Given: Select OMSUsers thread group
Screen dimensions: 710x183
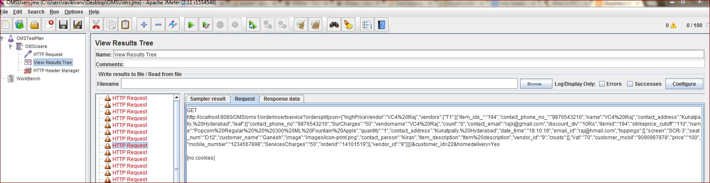Looking at the screenshot, I should pos(36,46).
